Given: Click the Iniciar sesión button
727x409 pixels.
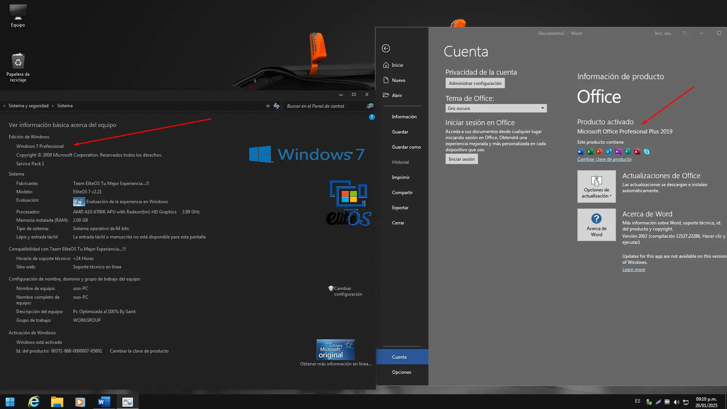Looking at the screenshot, I should [x=461, y=159].
